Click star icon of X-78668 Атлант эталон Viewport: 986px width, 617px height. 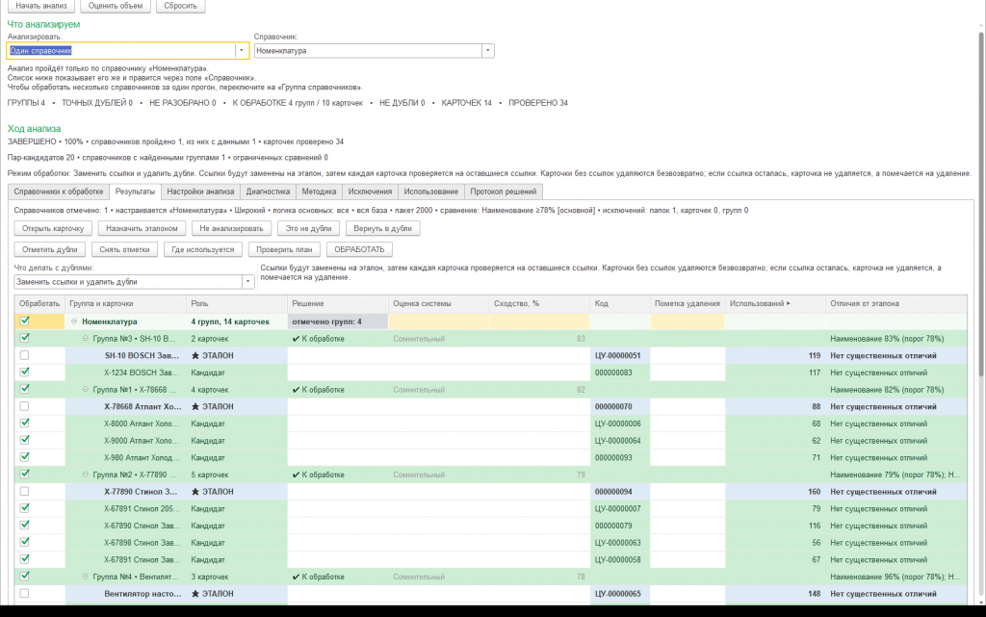[195, 406]
